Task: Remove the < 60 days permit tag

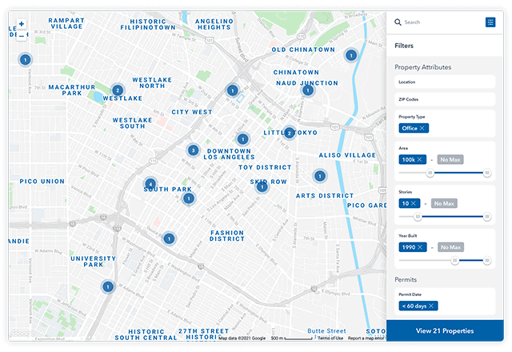Action: click(431, 306)
